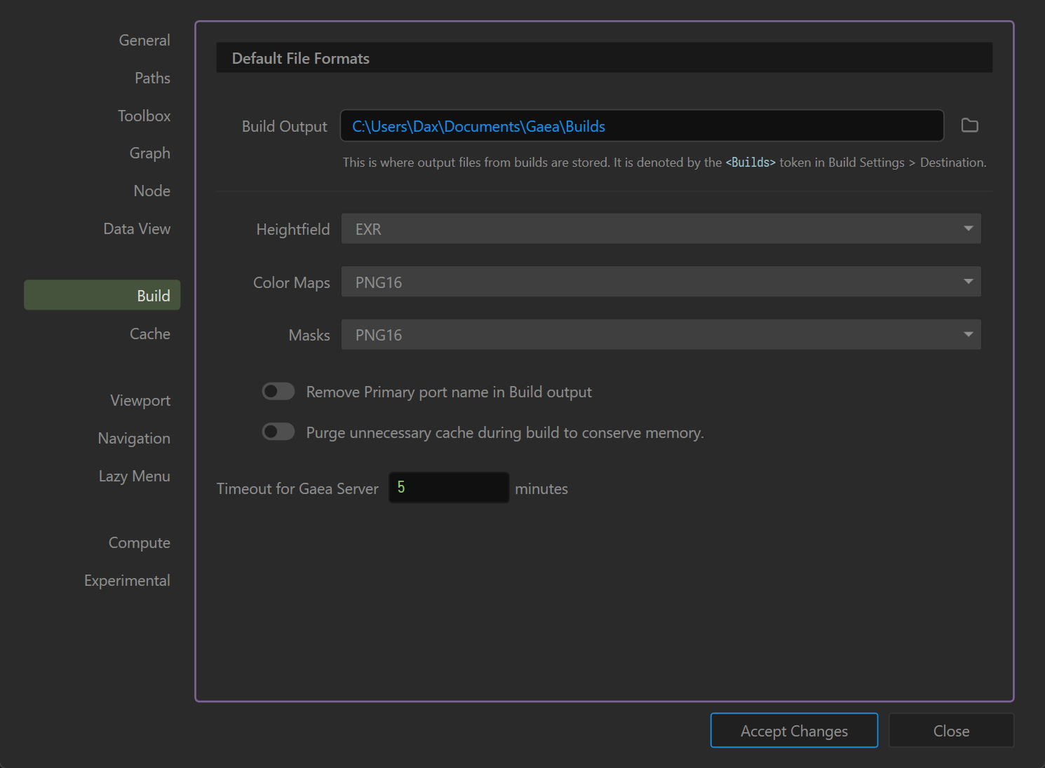Viewport: 1045px width, 768px height.
Task: Click the Close button
Action: point(951,730)
